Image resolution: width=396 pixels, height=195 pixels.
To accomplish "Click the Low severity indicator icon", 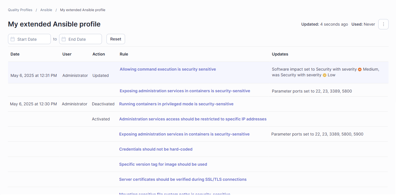I will [x=325, y=75].
